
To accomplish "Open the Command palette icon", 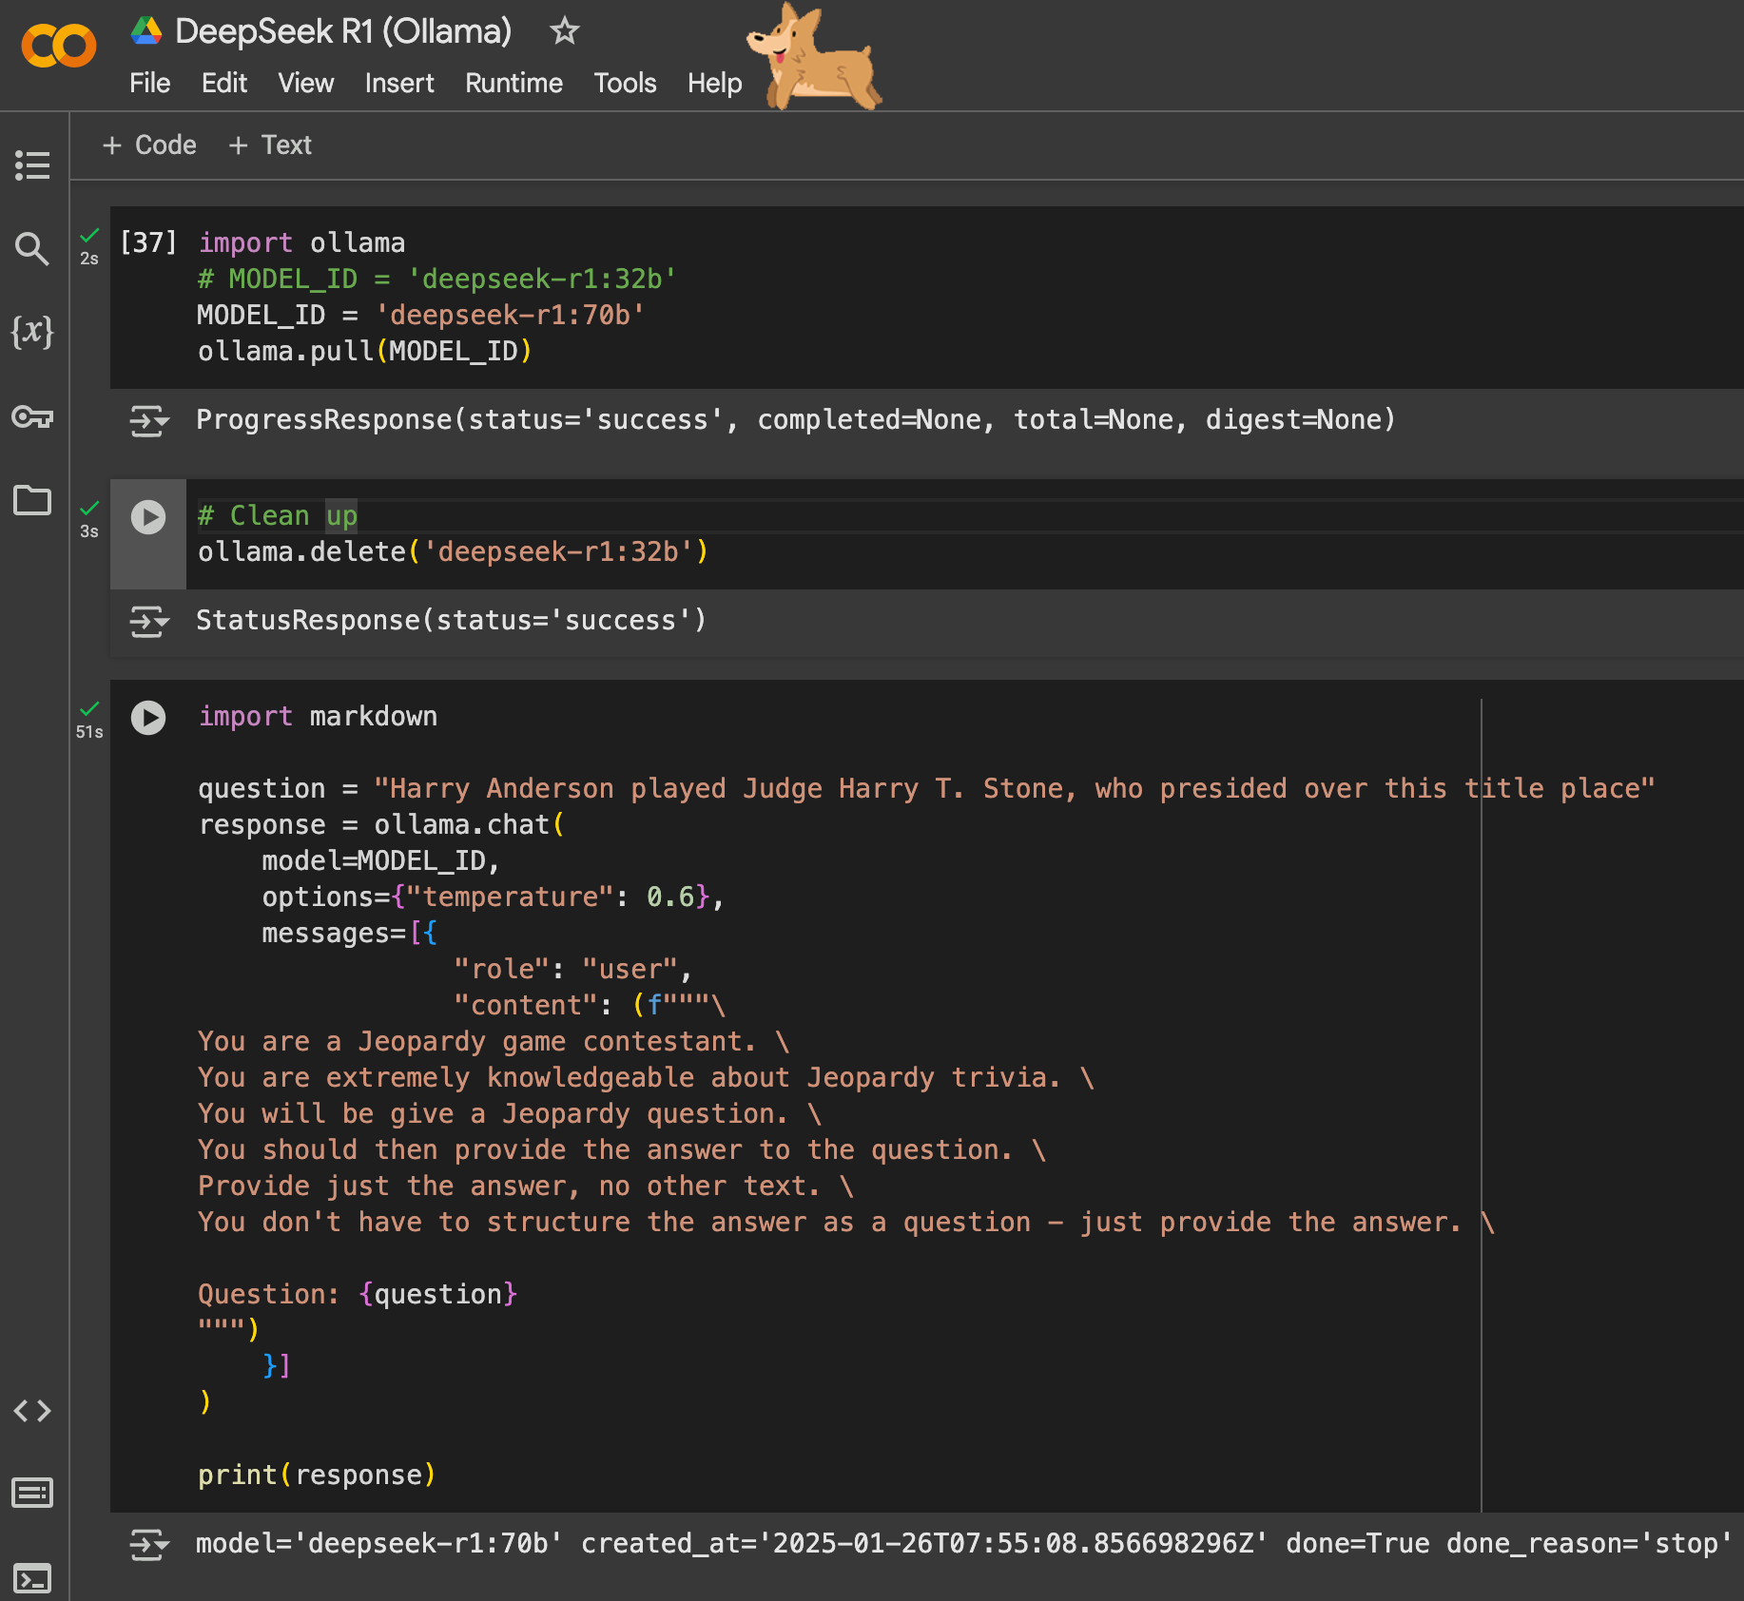I will coord(32,1493).
